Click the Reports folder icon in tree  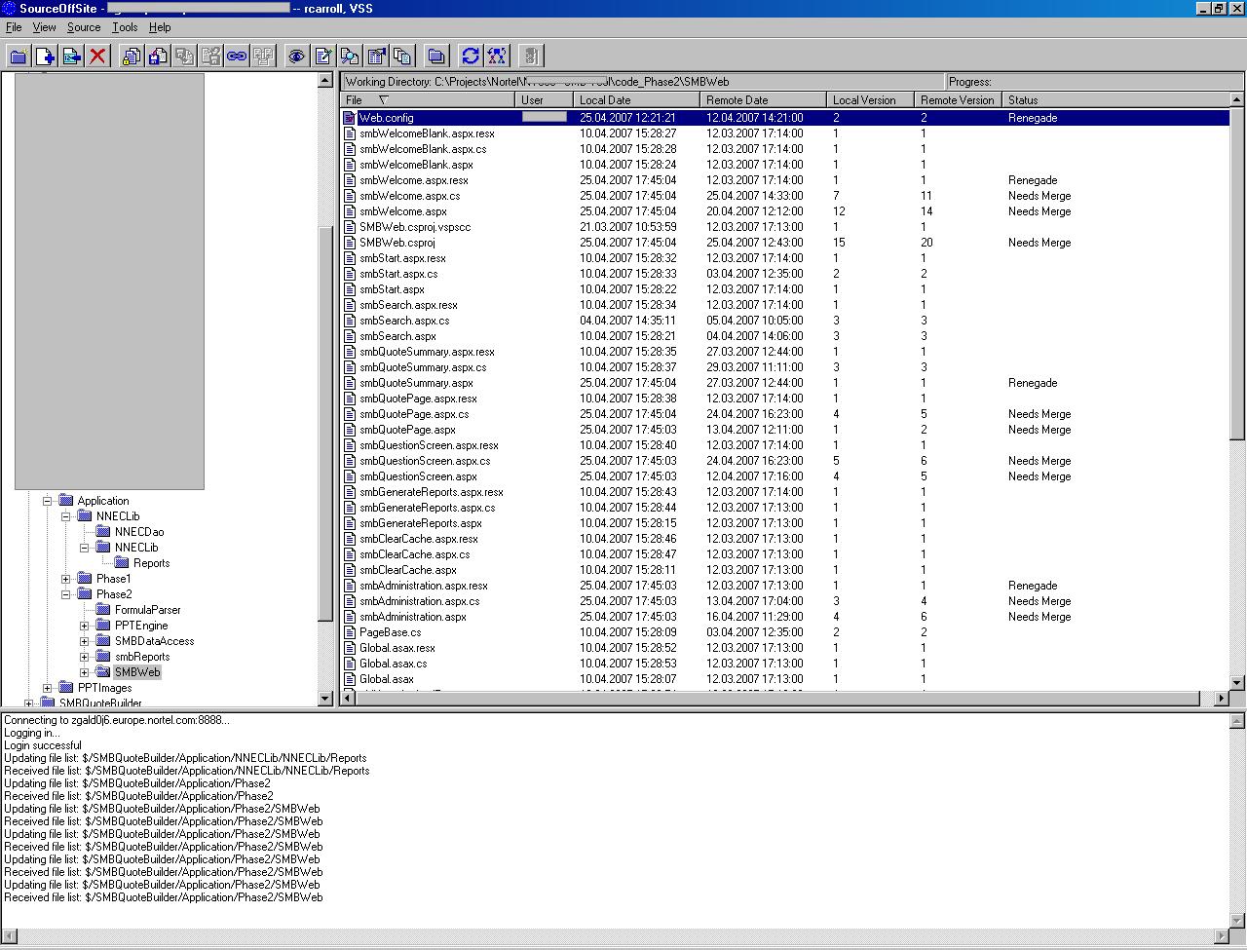pos(122,563)
